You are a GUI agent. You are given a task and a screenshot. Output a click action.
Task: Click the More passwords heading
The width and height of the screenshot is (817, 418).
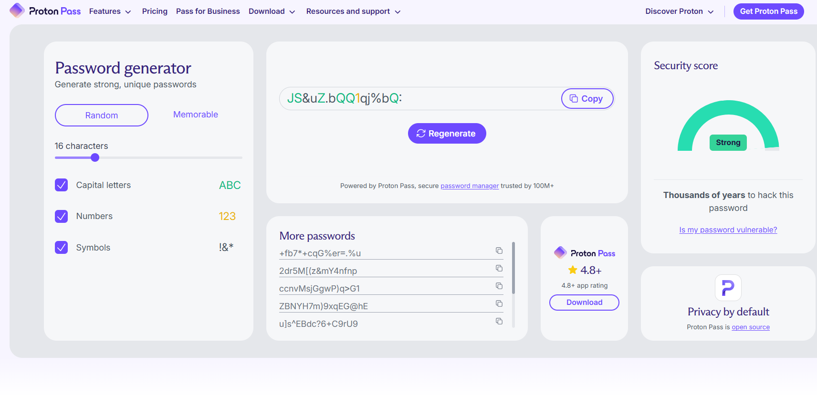click(317, 236)
